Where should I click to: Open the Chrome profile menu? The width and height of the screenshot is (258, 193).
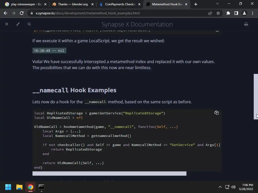pyautogui.click(x=244, y=13)
